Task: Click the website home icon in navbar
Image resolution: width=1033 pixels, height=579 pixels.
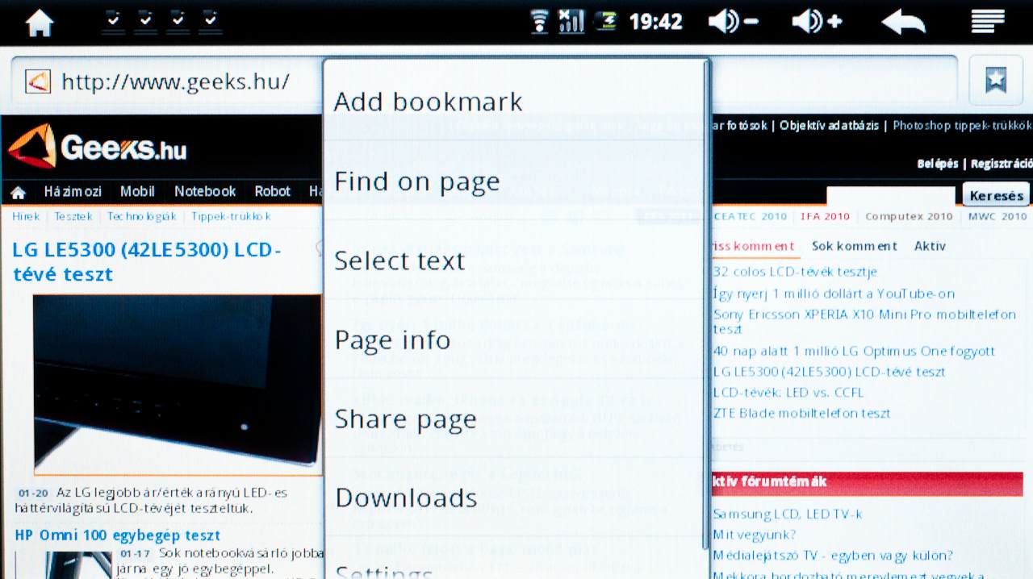Action: [x=18, y=193]
